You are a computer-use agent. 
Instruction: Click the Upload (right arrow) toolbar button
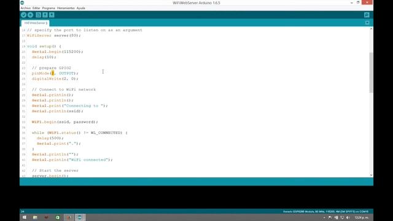click(30, 15)
